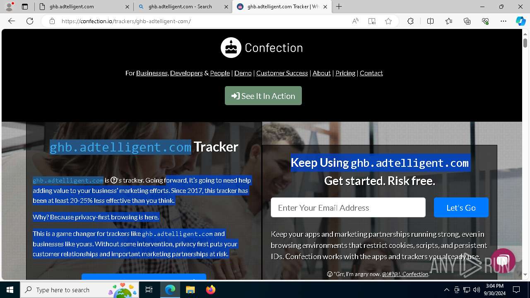Click the Confection cake logo
The image size is (530, 298).
(231, 48)
